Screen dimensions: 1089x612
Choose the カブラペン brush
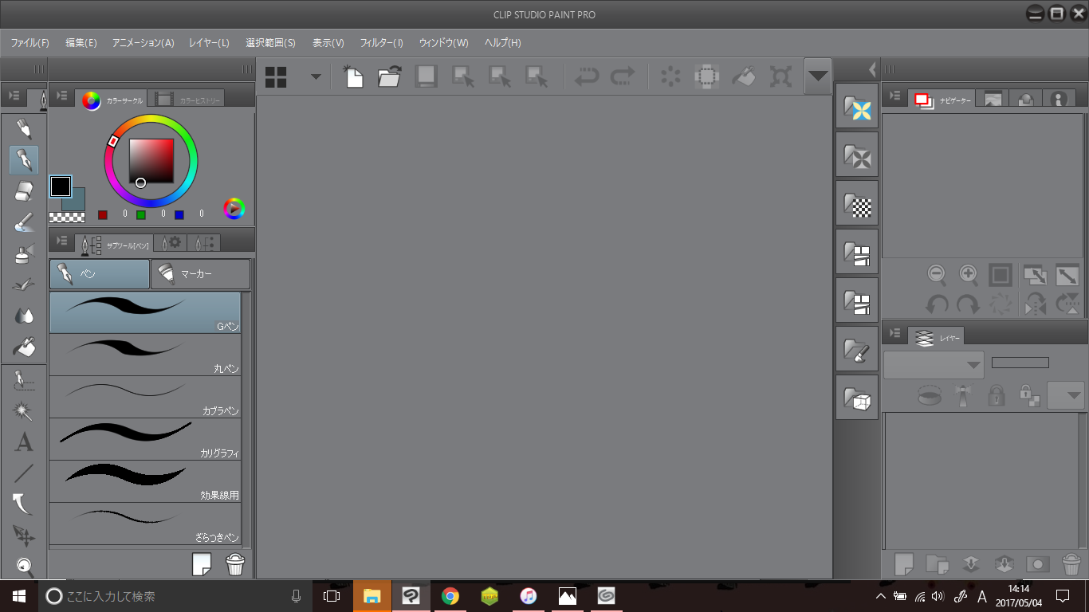coord(145,397)
